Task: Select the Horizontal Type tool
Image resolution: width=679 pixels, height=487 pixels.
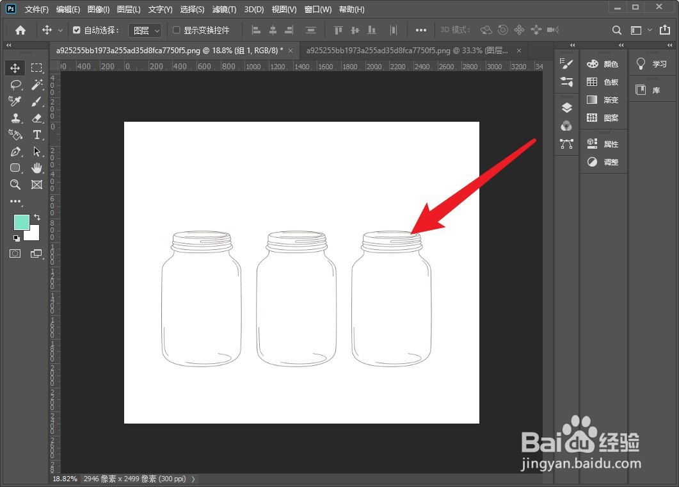Action: pyautogui.click(x=37, y=135)
